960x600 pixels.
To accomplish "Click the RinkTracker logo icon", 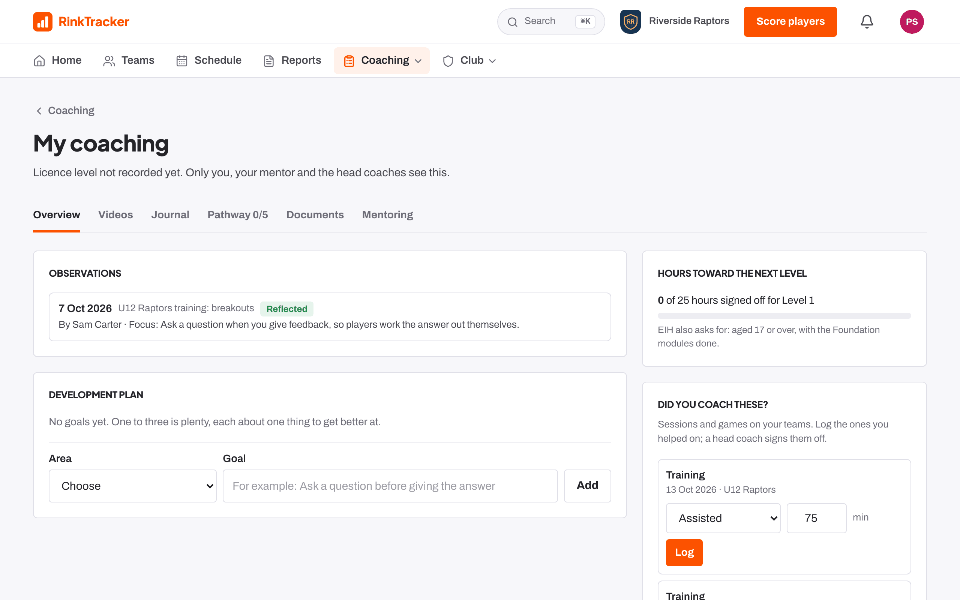I will click(42, 21).
